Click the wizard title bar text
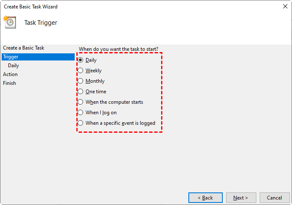Image resolution: width=292 pixels, height=205 pixels. (31, 7)
